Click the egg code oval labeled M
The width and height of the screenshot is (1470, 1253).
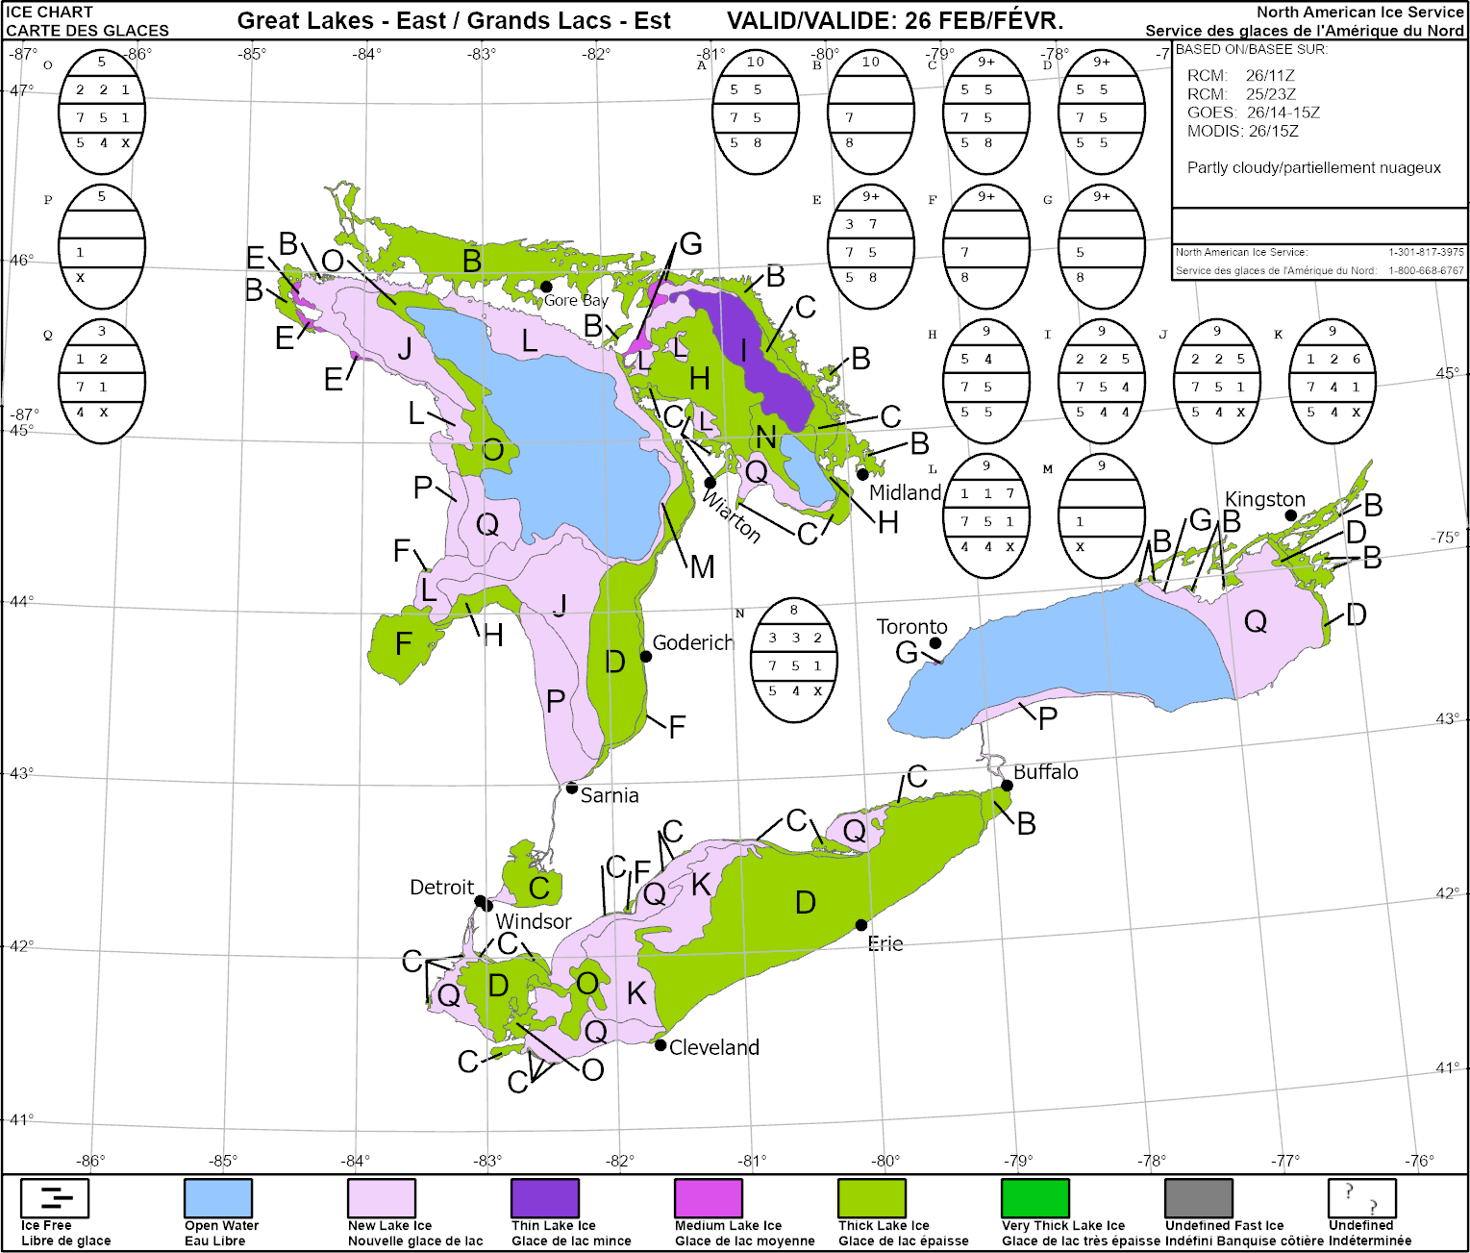pos(1102,516)
